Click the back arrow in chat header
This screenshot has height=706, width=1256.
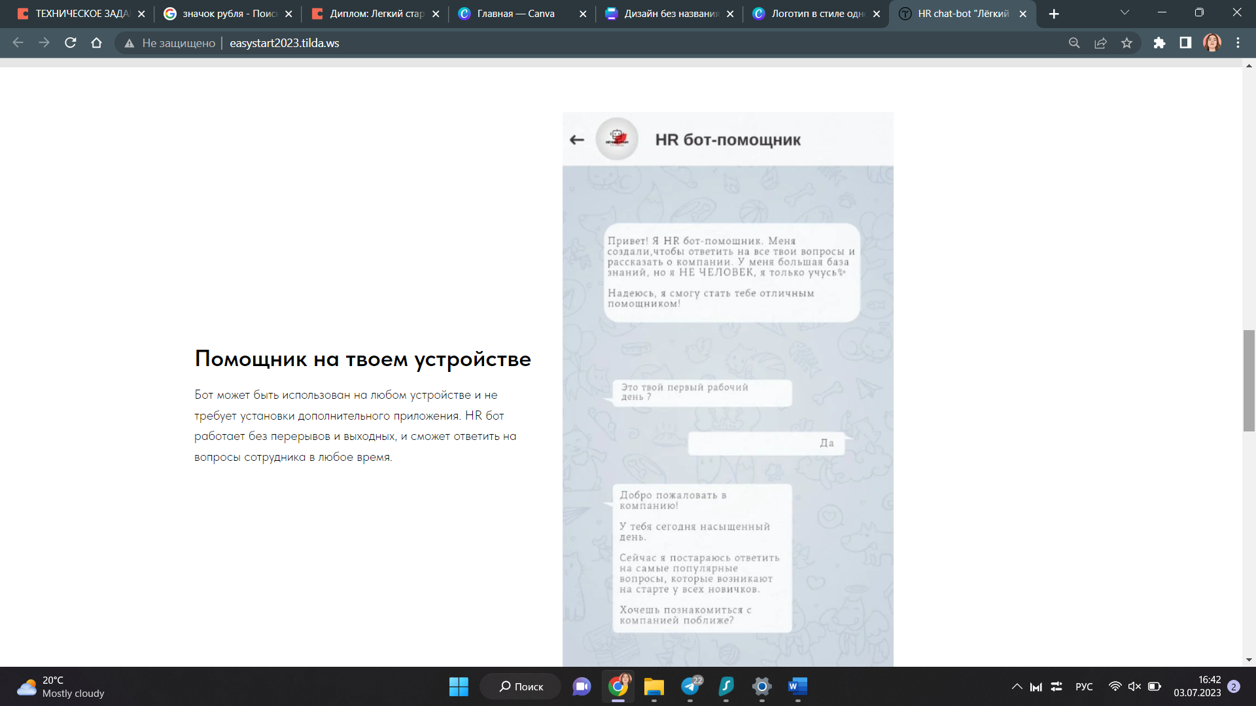tap(576, 140)
